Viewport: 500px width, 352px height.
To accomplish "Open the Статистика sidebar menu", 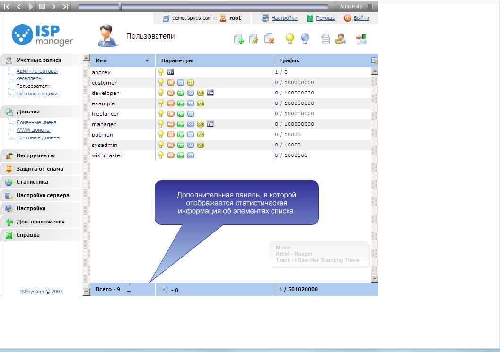I will tap(32, 182).
